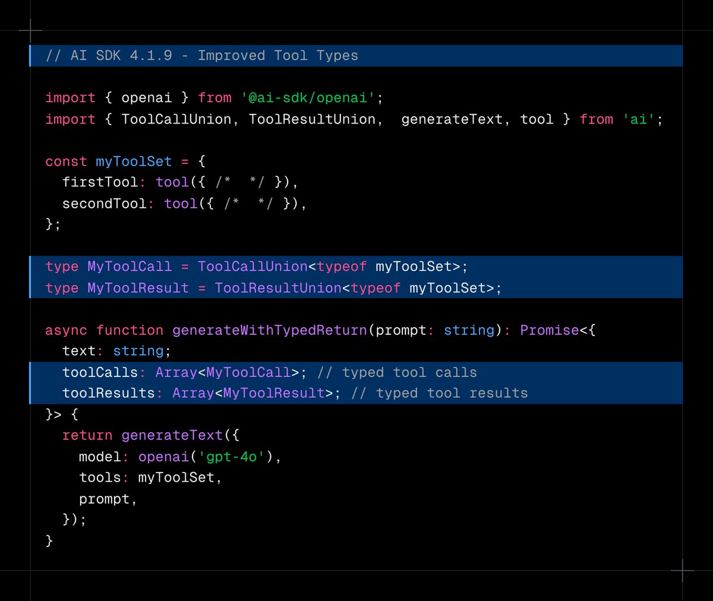
Task: Click the comment line 'AI SDK 4.1.9 - Improved Tool Types'
Action: click(x=202, y=56)
